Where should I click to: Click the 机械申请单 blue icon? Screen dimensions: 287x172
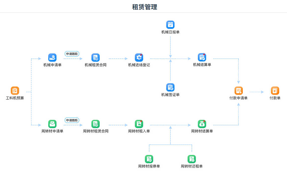point(52,58)
